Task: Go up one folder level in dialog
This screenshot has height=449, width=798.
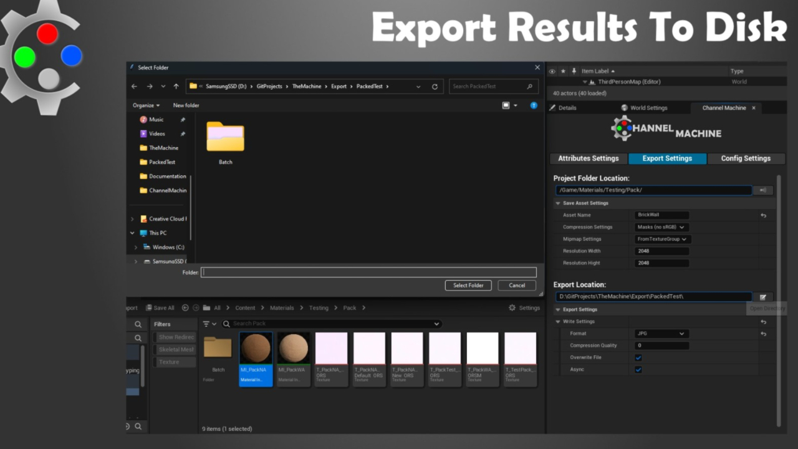Action: (176, 87)
